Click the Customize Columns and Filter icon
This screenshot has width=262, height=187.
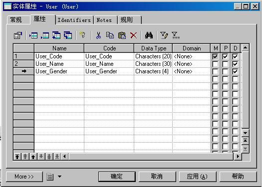[164, 35]
